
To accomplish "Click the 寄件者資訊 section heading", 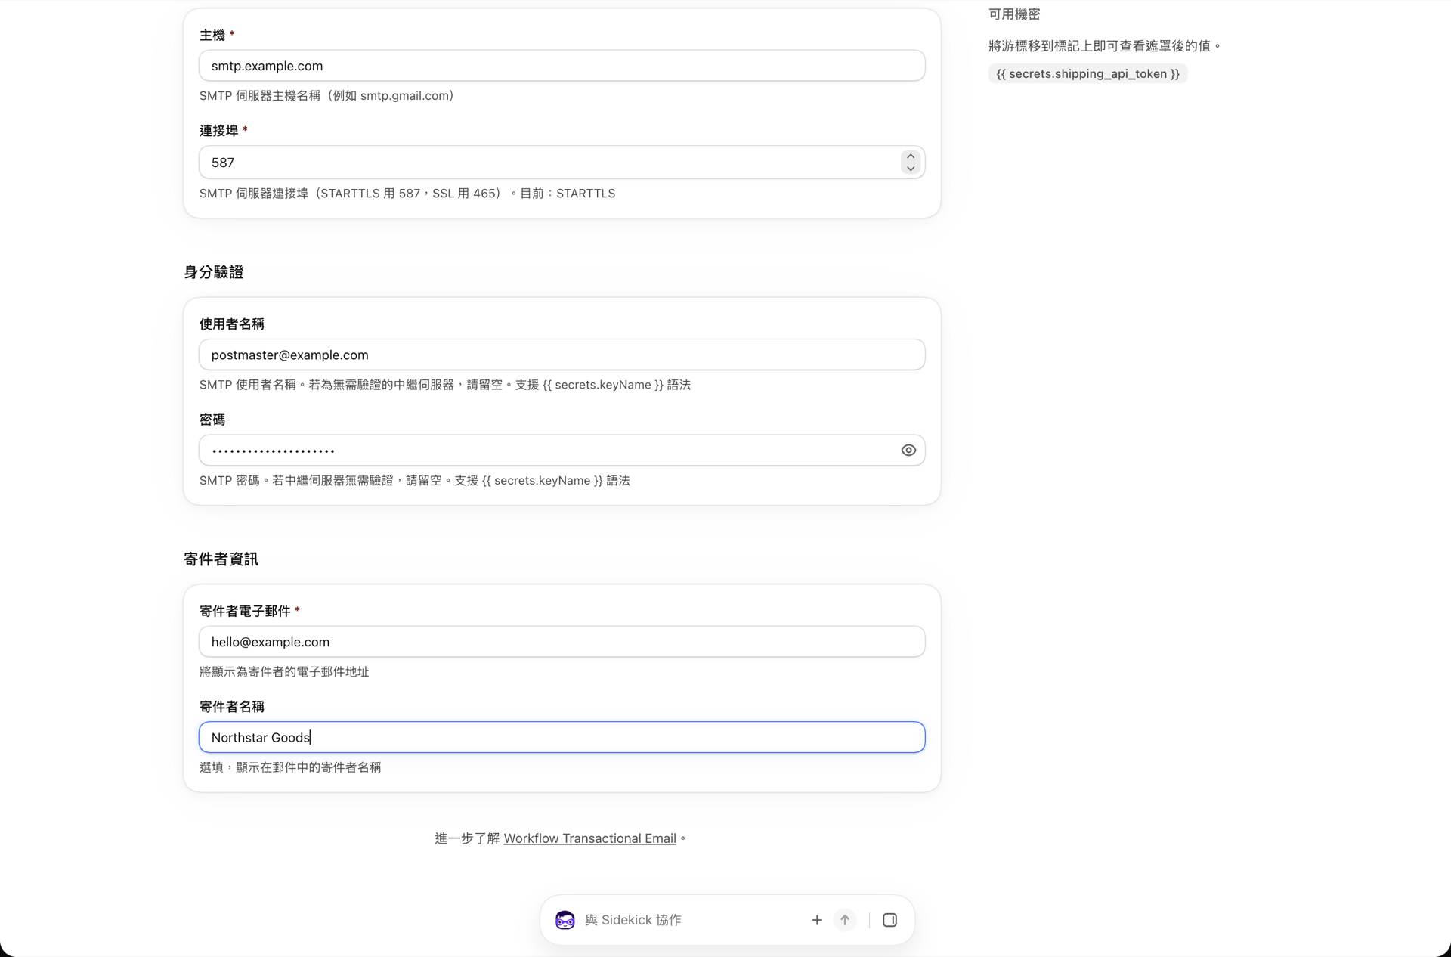I will [x=221, y=559].
